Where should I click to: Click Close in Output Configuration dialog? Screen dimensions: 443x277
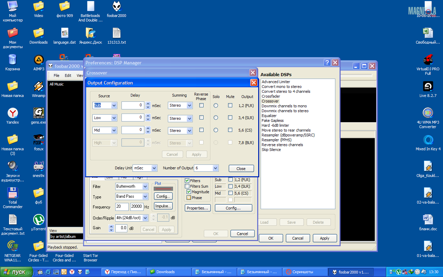click(x=241, y=169)
